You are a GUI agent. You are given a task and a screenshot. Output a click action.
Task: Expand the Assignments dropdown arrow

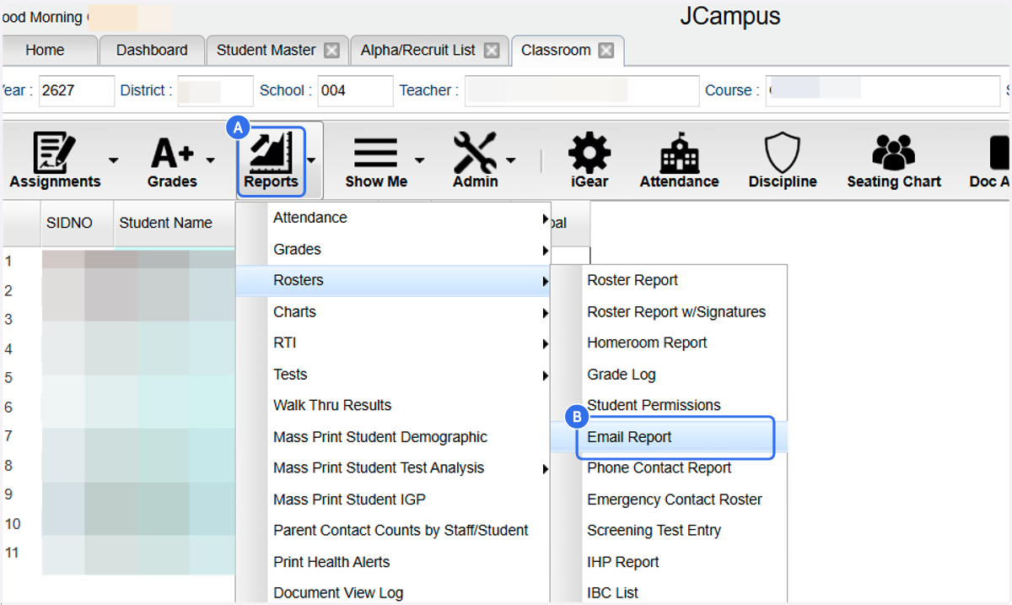point(113,159)
